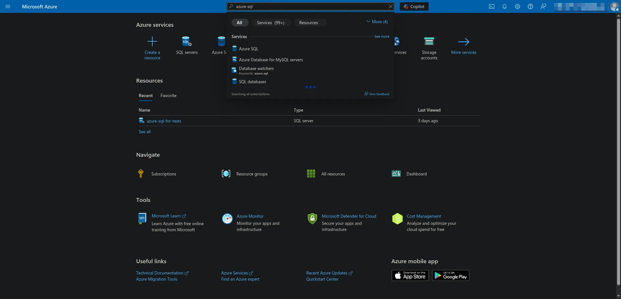The width and height of the screenshot is (621, 299).
Task: Open the SQL servers service icon
Action: (x=187, y=41)
